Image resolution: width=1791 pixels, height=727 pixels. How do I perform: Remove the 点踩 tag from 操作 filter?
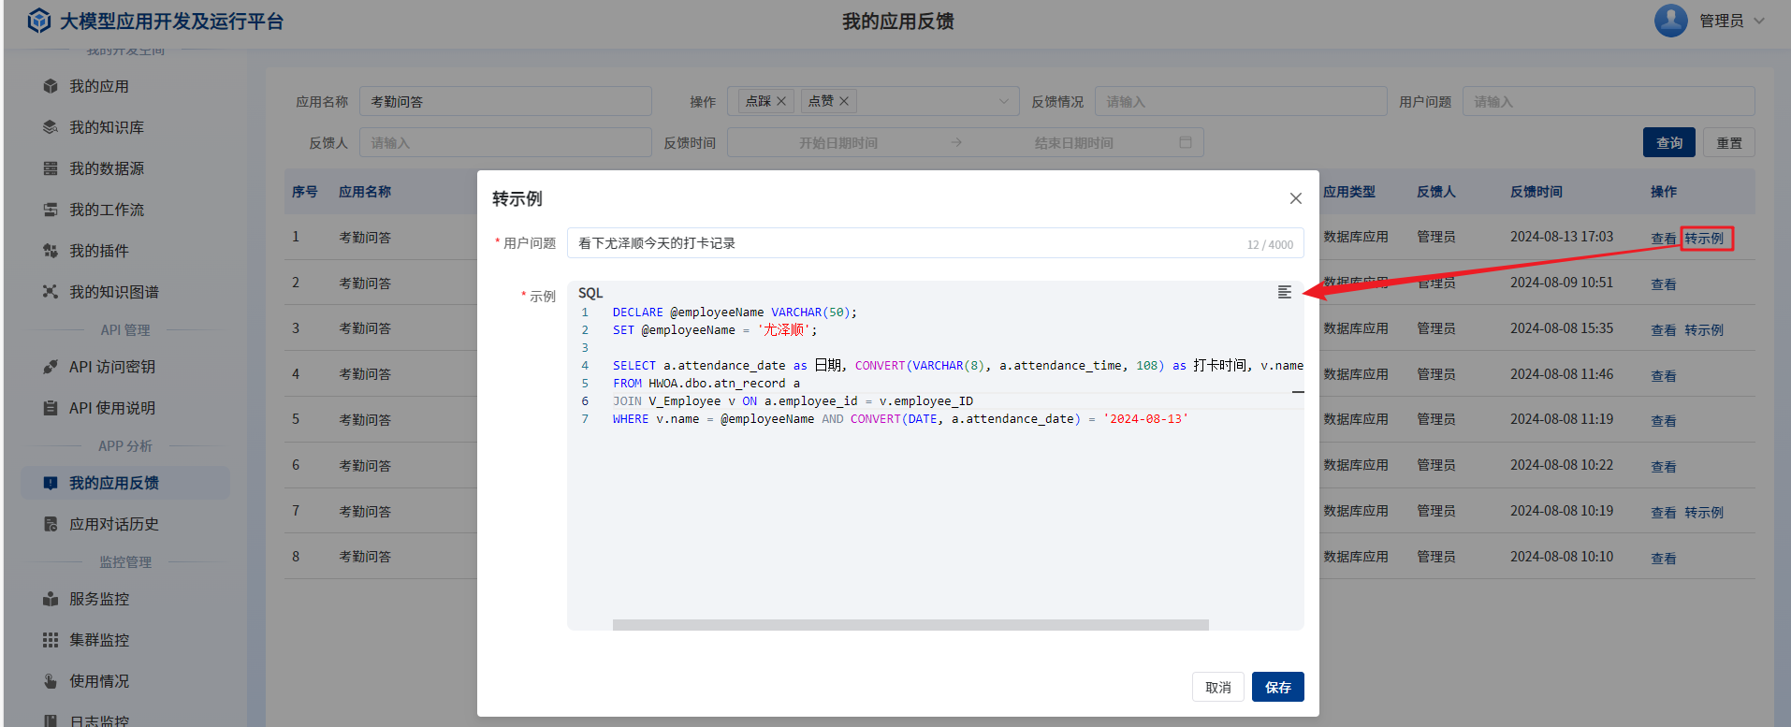click(x=781, y=101)
